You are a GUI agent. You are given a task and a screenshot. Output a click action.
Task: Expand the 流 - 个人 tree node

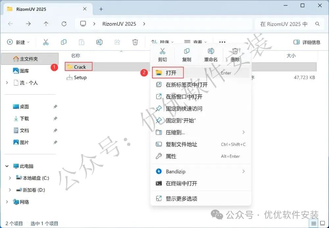pyautogui.click(x=7, y=83)
